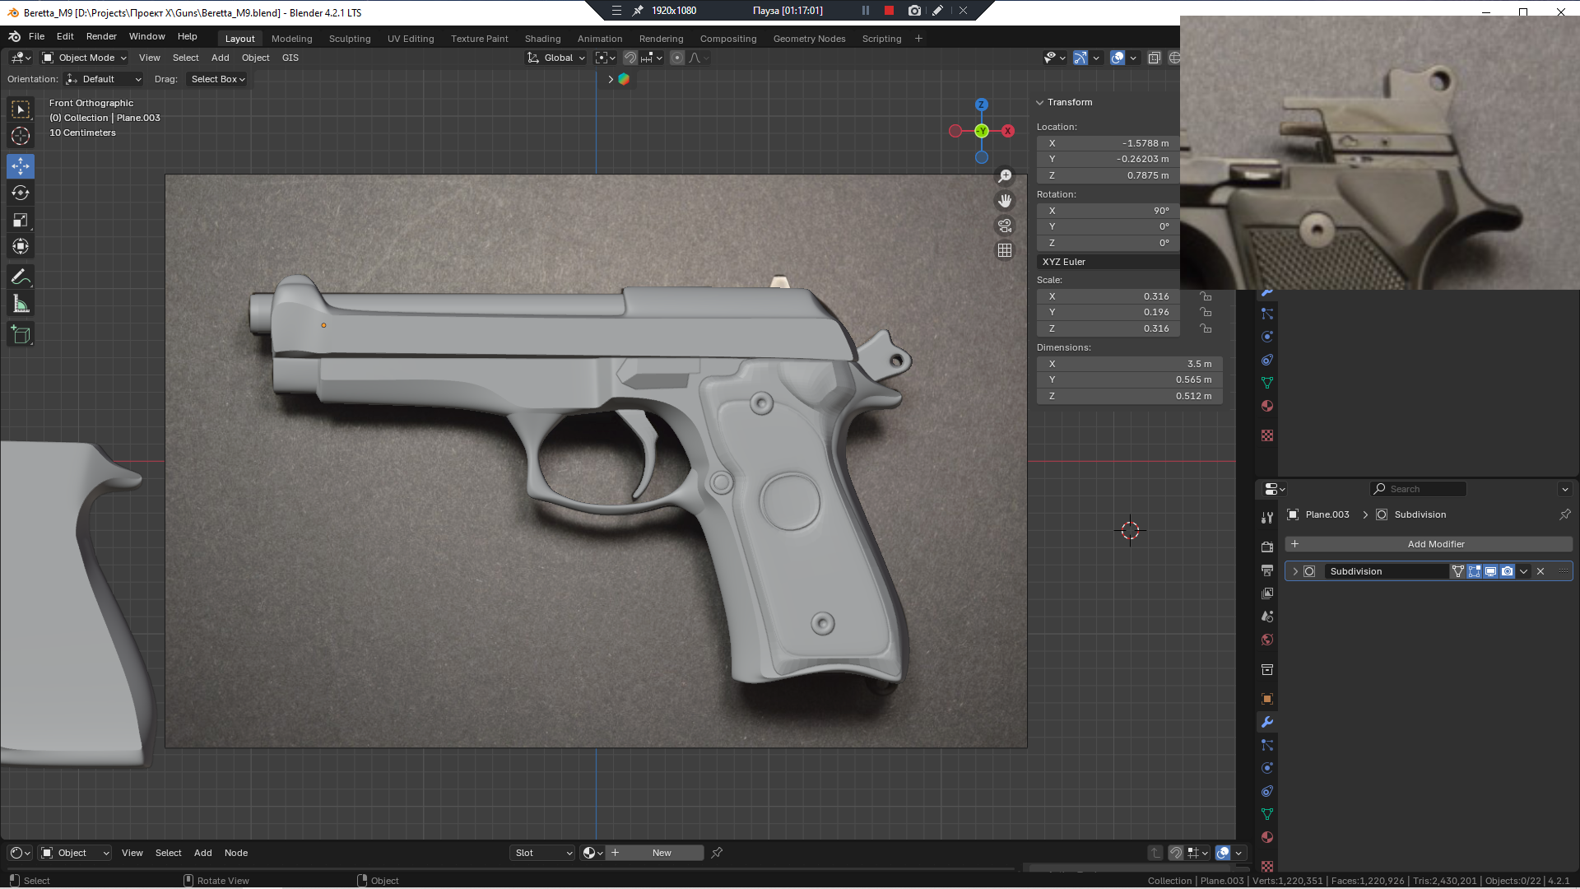Toggle X-Ray mode in viewport header
The image size is (1580, 889).
(1155, 58)
